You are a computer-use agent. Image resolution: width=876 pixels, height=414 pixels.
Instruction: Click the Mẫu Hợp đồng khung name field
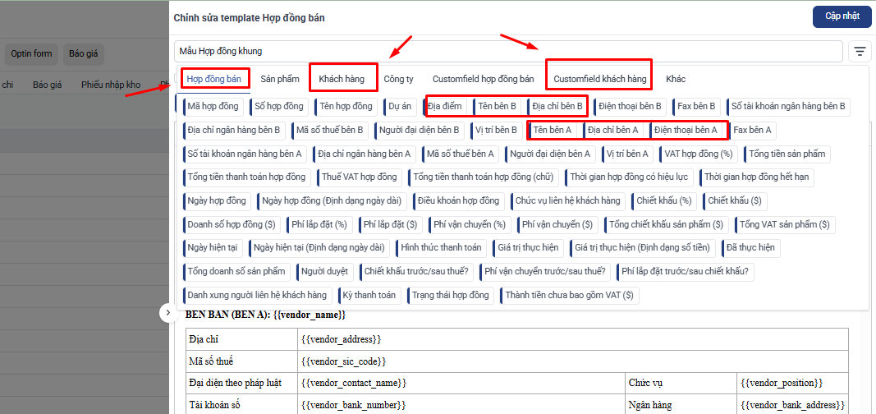(x=508, y=52)
